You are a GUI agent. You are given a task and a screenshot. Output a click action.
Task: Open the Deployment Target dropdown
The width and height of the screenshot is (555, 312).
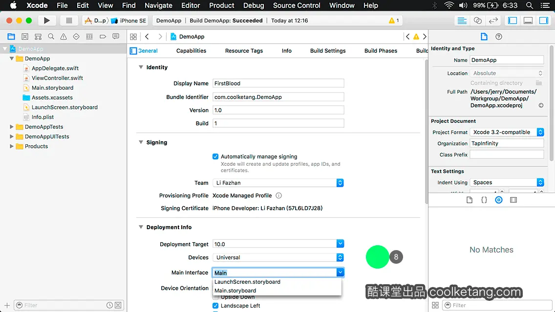point(340,244)
